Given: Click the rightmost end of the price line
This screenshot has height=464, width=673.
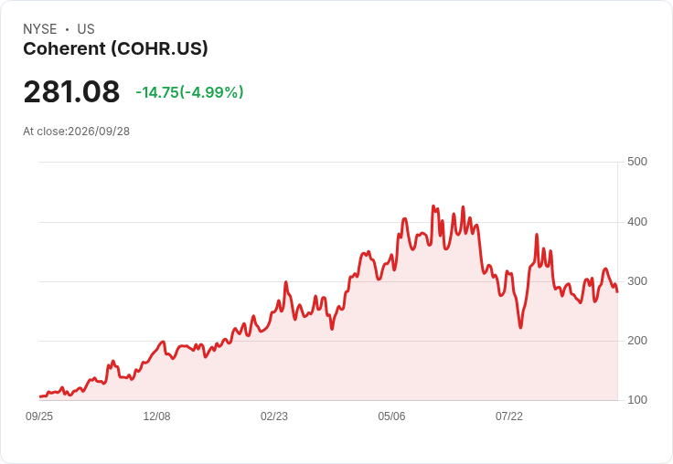Looking at the screenshot, I should pyautogui.click(x=617, y=292).
